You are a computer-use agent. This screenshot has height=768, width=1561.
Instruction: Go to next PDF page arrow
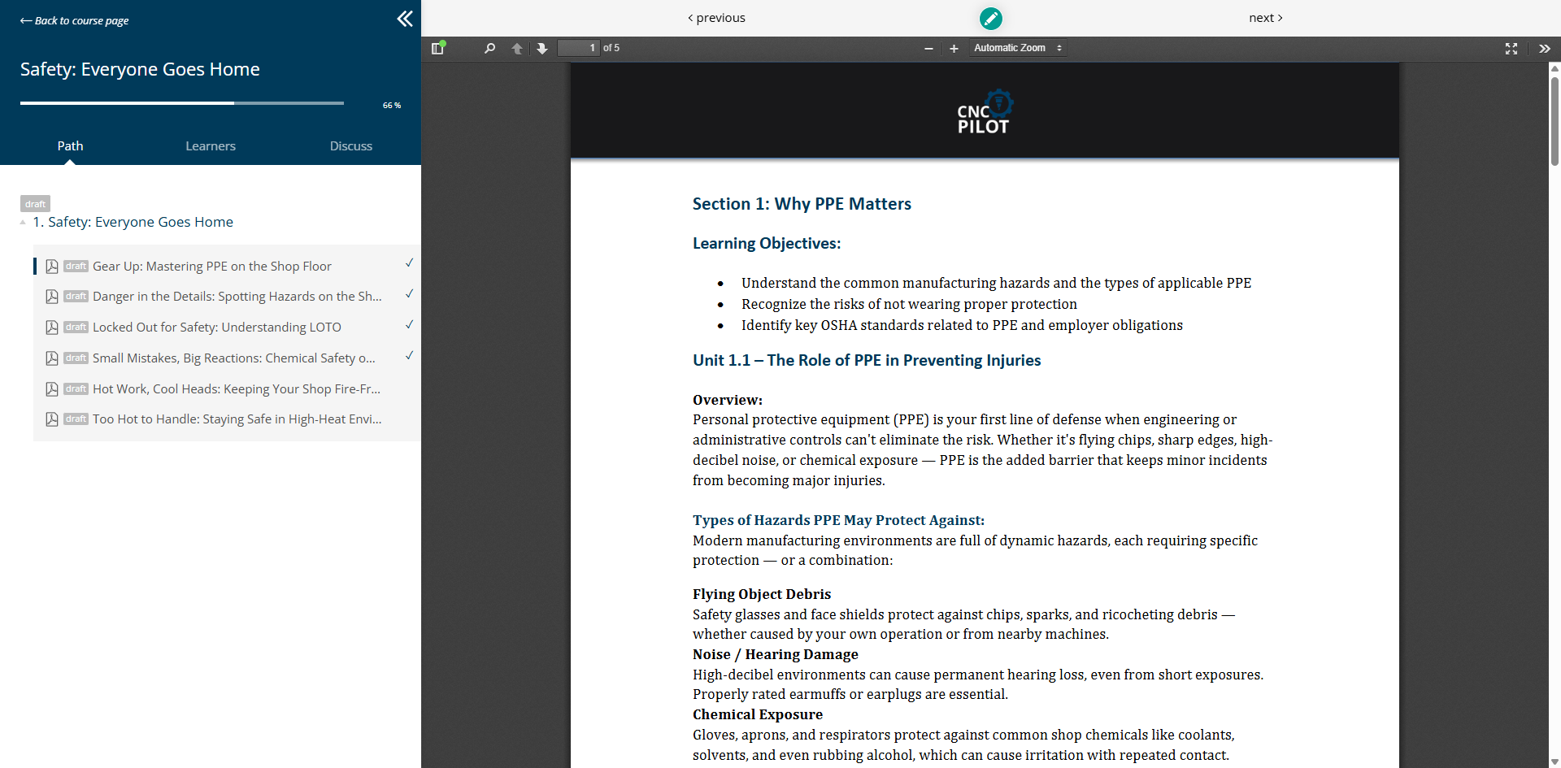542,49
